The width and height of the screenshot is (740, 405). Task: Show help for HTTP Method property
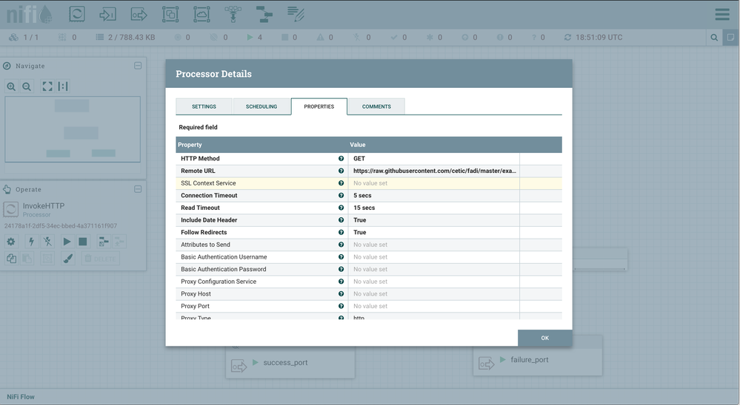point(341,159)
